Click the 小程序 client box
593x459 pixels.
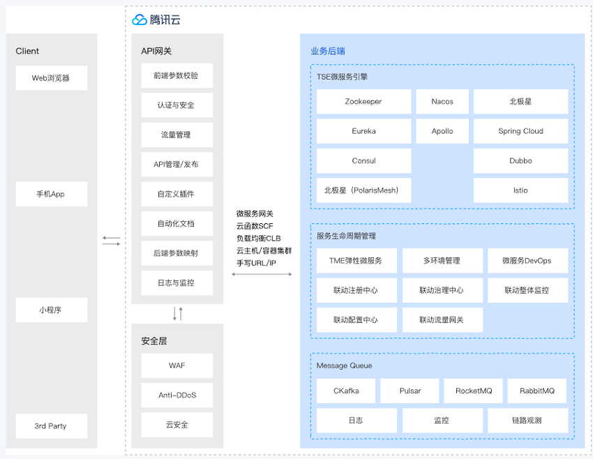tap(52, 310)
